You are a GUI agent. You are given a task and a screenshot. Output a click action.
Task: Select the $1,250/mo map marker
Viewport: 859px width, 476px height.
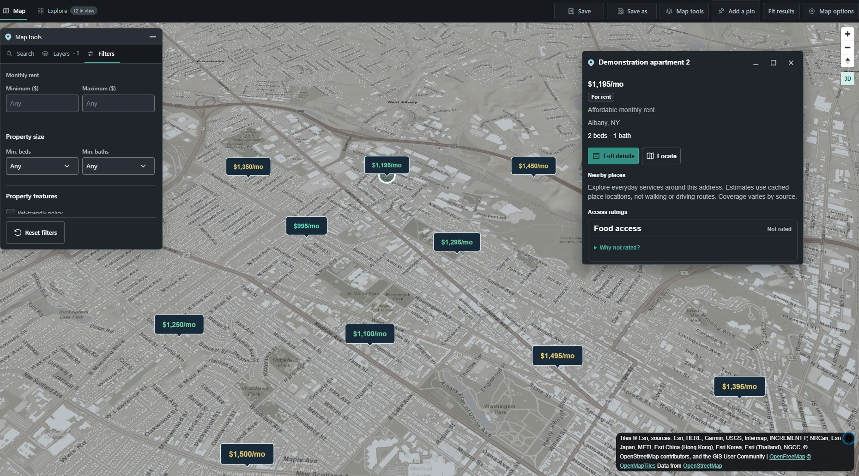coord(179,325)
